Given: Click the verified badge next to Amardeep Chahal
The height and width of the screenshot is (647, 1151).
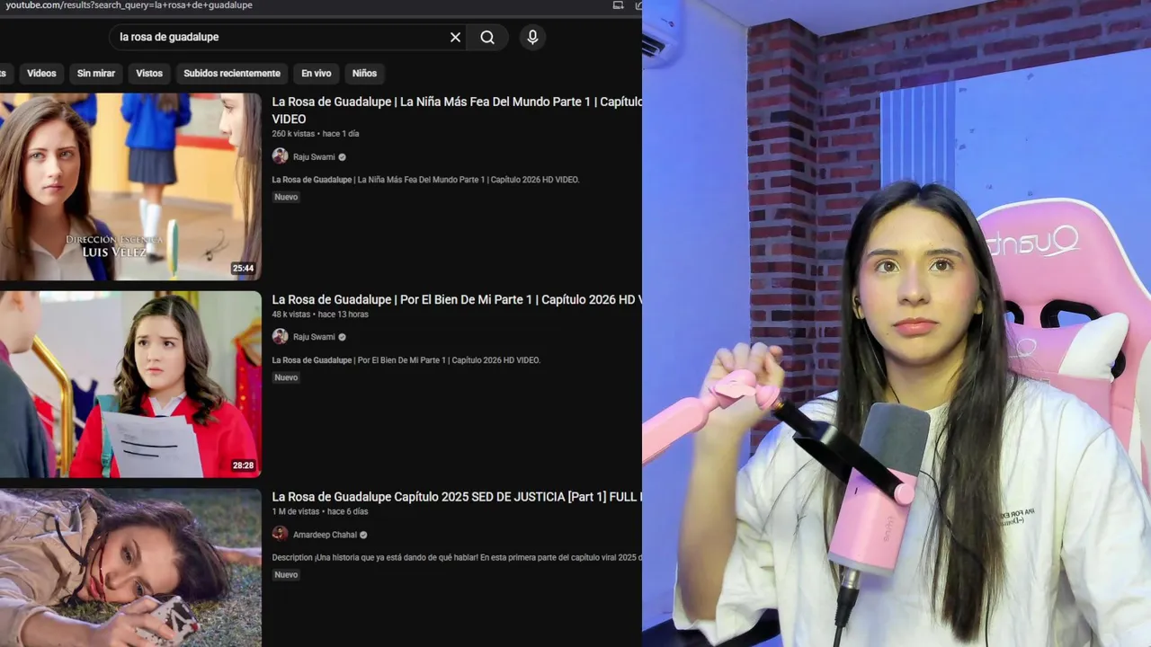Looking at the screenshot, I should click(363, 535).
